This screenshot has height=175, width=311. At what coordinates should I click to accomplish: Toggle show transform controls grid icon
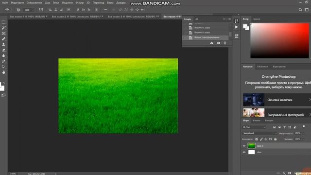pyautogui.click(x=41, y=10)
